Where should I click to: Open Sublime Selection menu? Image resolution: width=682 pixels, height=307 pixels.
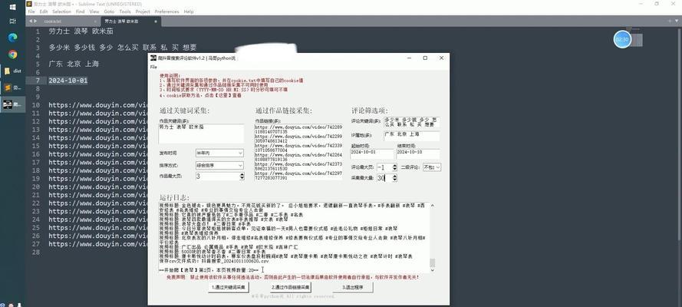(62, 12)
